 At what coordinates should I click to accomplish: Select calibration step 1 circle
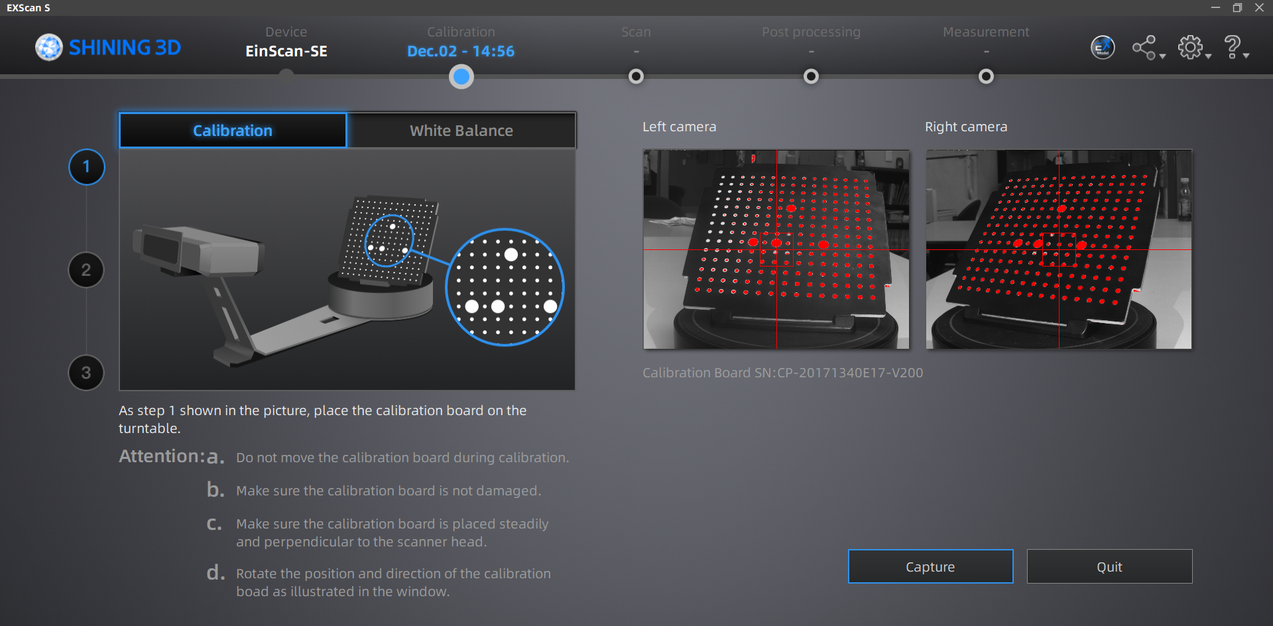(86, 167)
